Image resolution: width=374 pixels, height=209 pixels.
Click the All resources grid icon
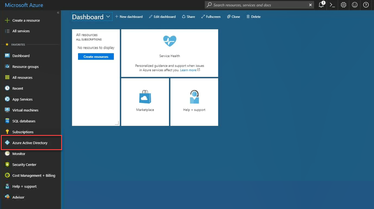point(7,78)
